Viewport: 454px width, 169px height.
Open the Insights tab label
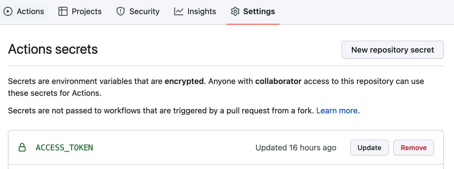pos(201,11)
